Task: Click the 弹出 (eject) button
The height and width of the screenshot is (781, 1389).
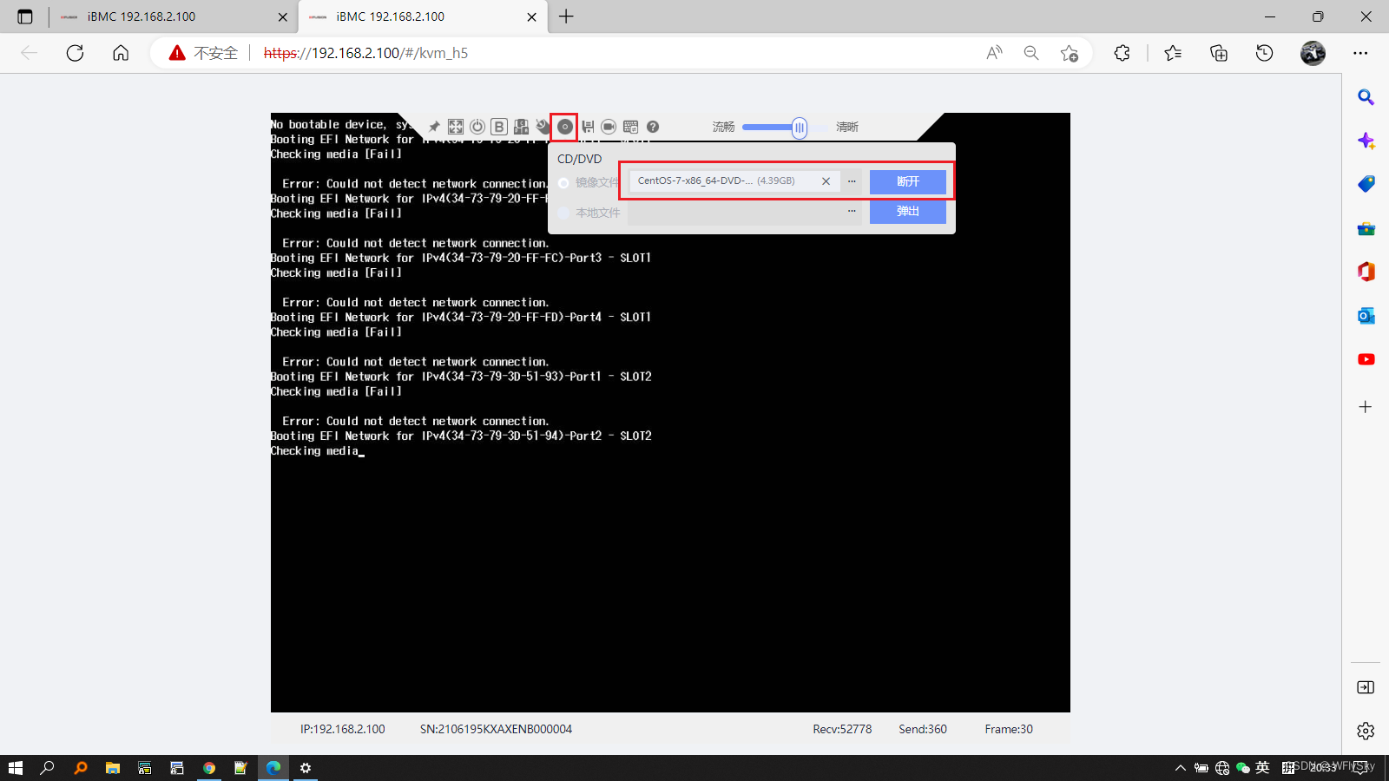Action: 908,211
